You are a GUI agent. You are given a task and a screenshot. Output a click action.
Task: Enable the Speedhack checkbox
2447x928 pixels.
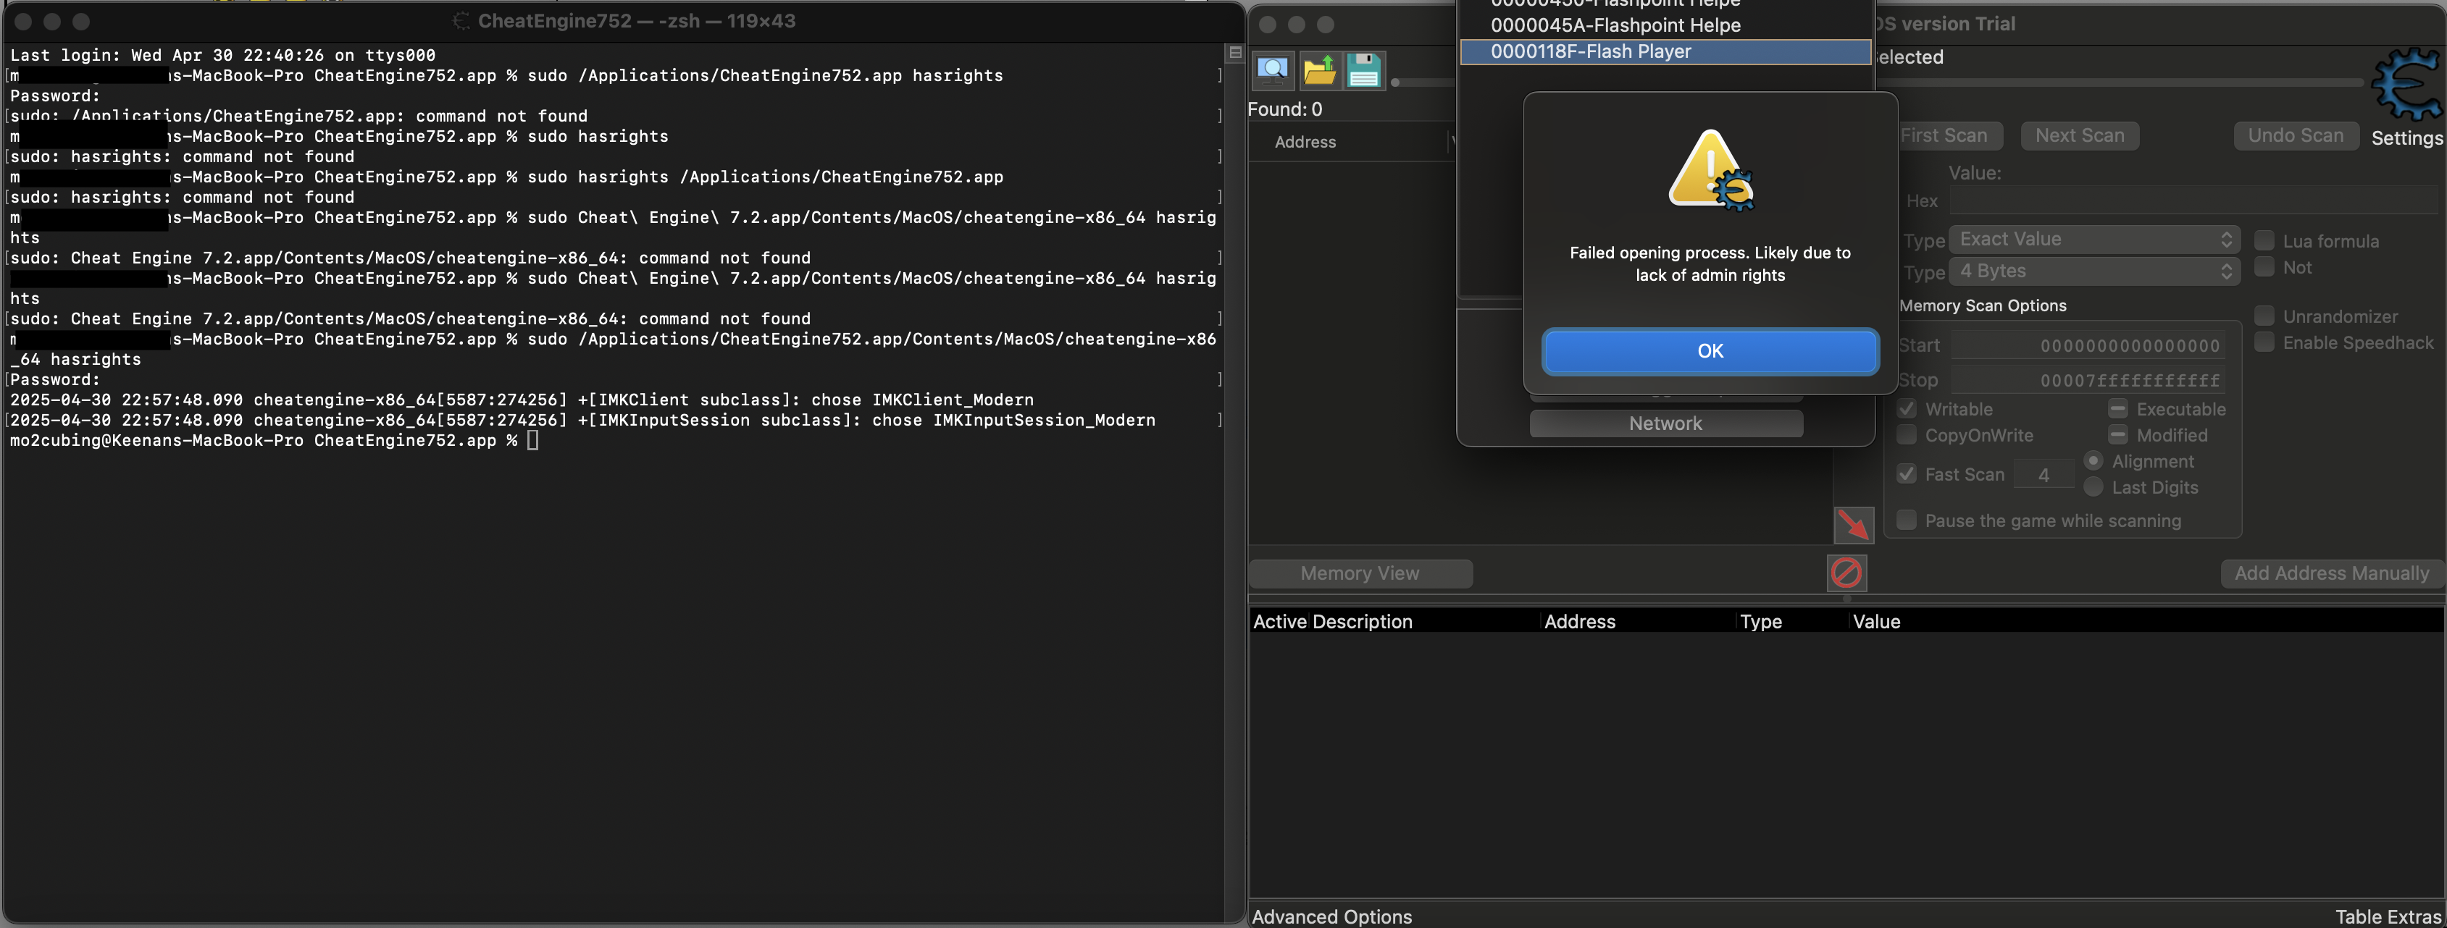(2264, 342)
